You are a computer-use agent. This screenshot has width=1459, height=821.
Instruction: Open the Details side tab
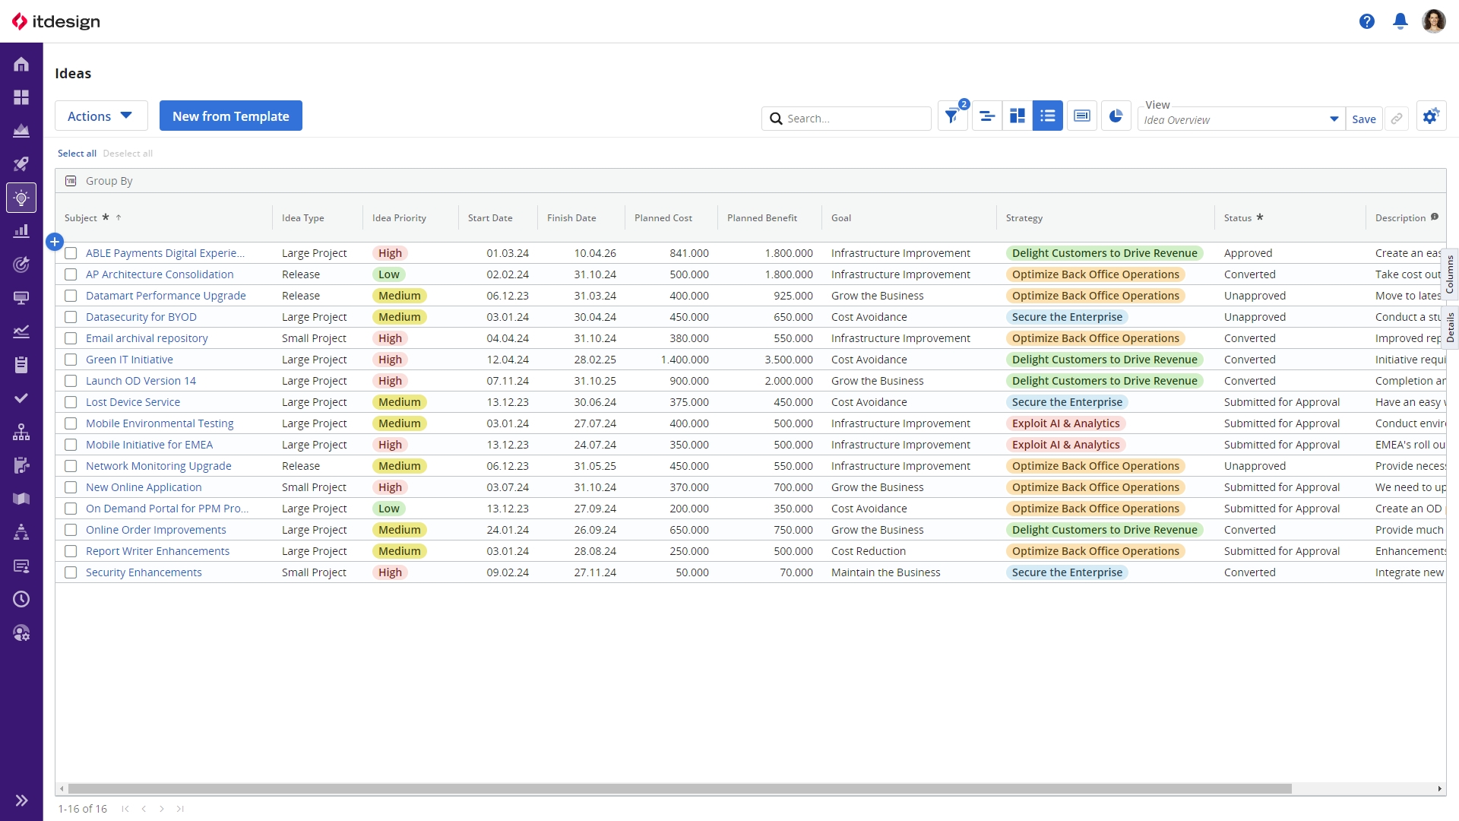pos(1450,327)
